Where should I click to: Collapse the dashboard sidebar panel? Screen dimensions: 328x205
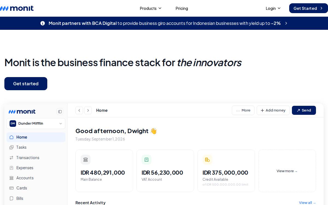tap(60, 112)
